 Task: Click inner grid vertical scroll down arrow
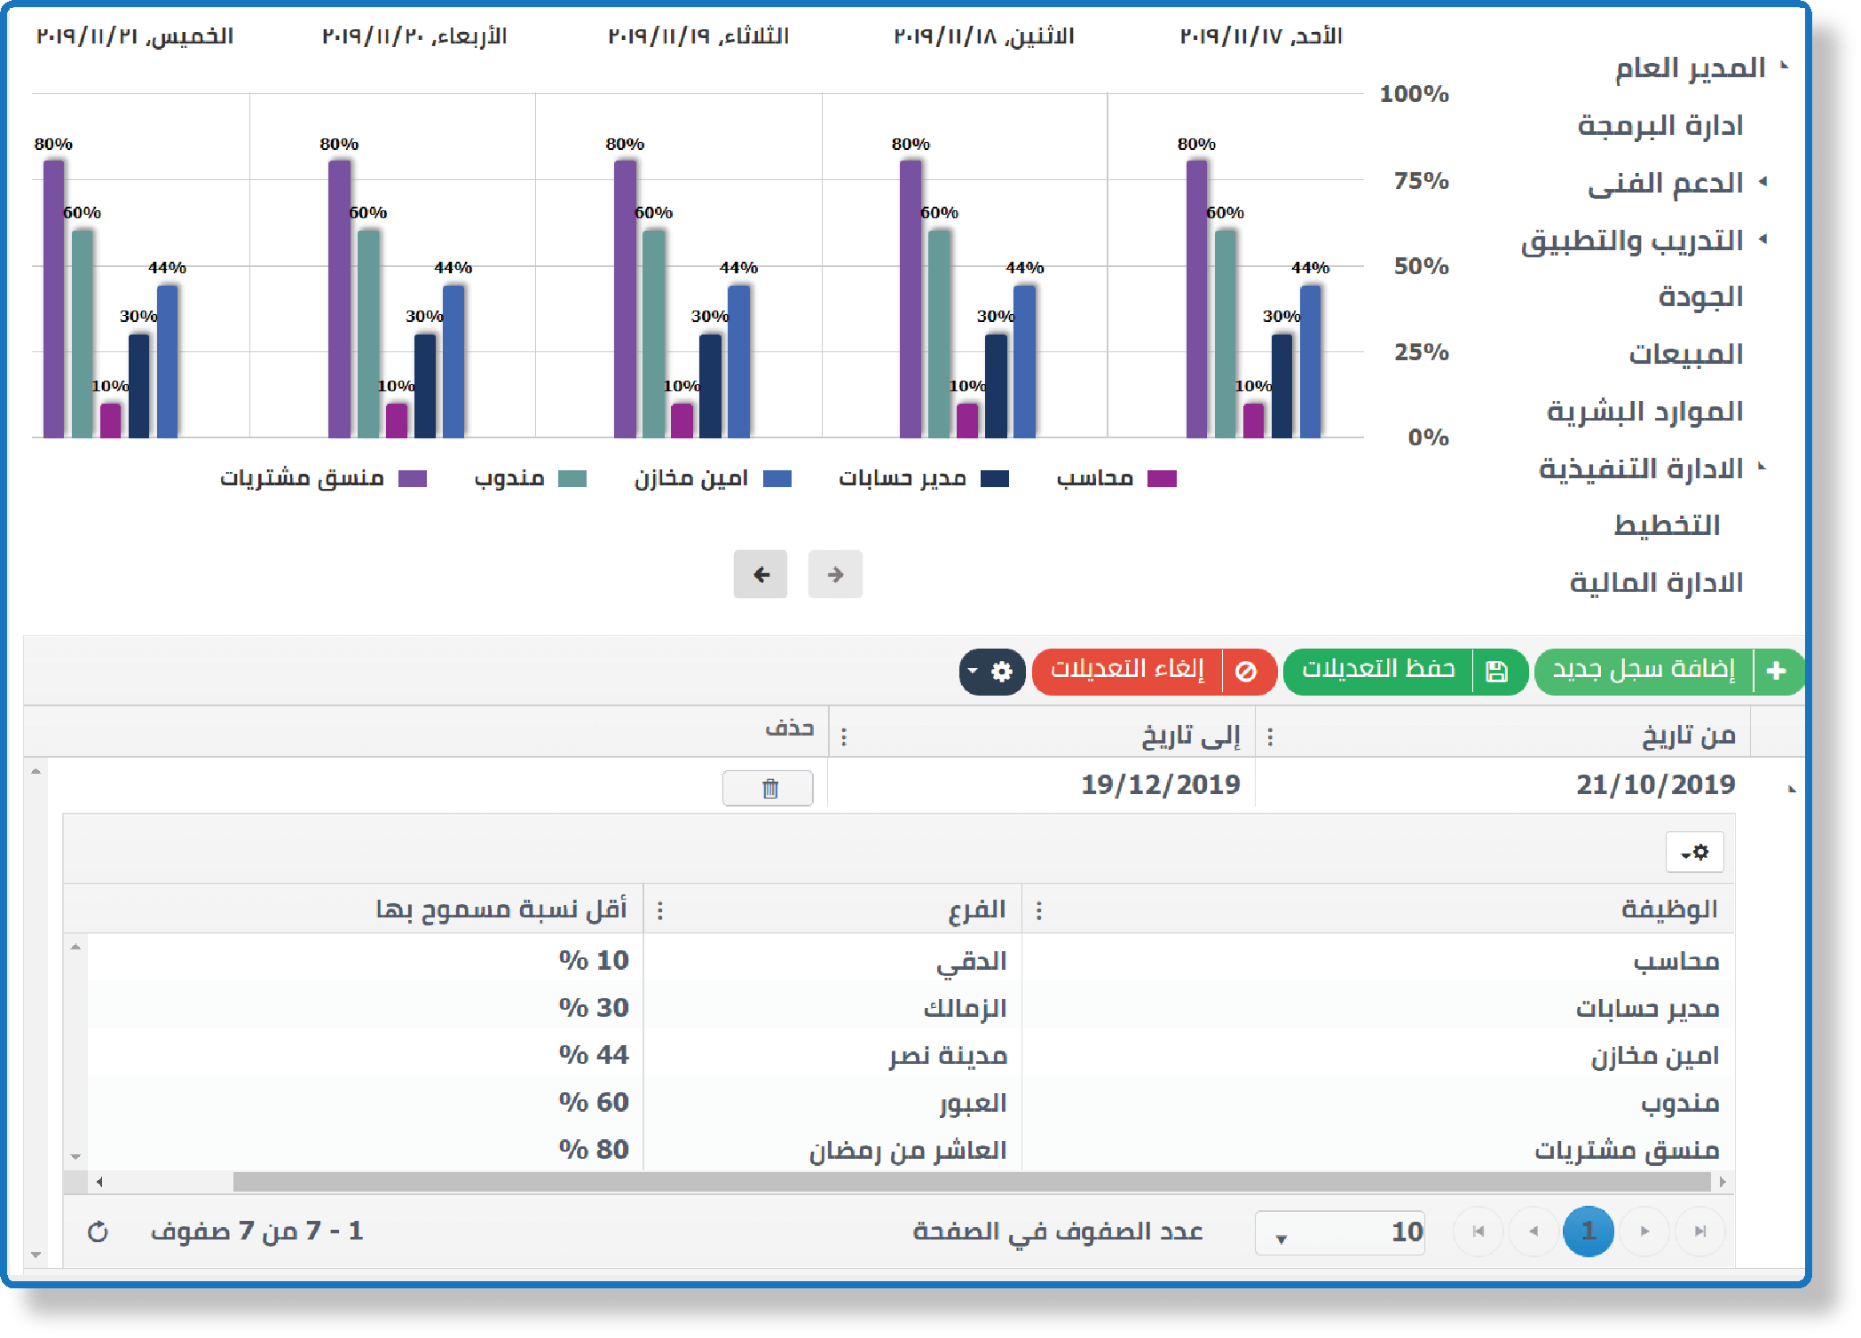click(75, 1157)
